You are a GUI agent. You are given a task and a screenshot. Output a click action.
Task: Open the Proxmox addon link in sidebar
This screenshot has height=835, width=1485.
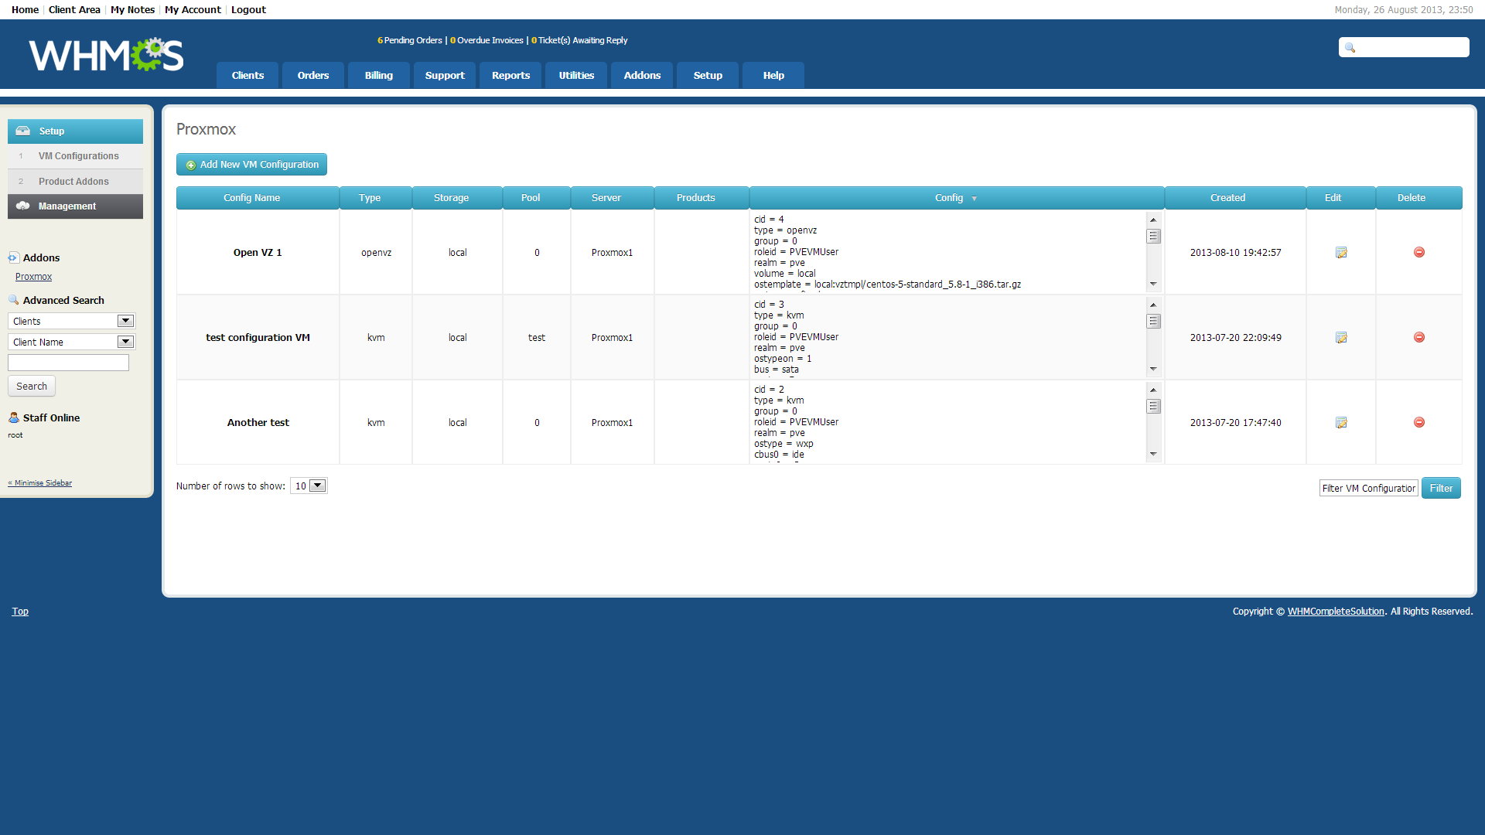tap(34, 277)
